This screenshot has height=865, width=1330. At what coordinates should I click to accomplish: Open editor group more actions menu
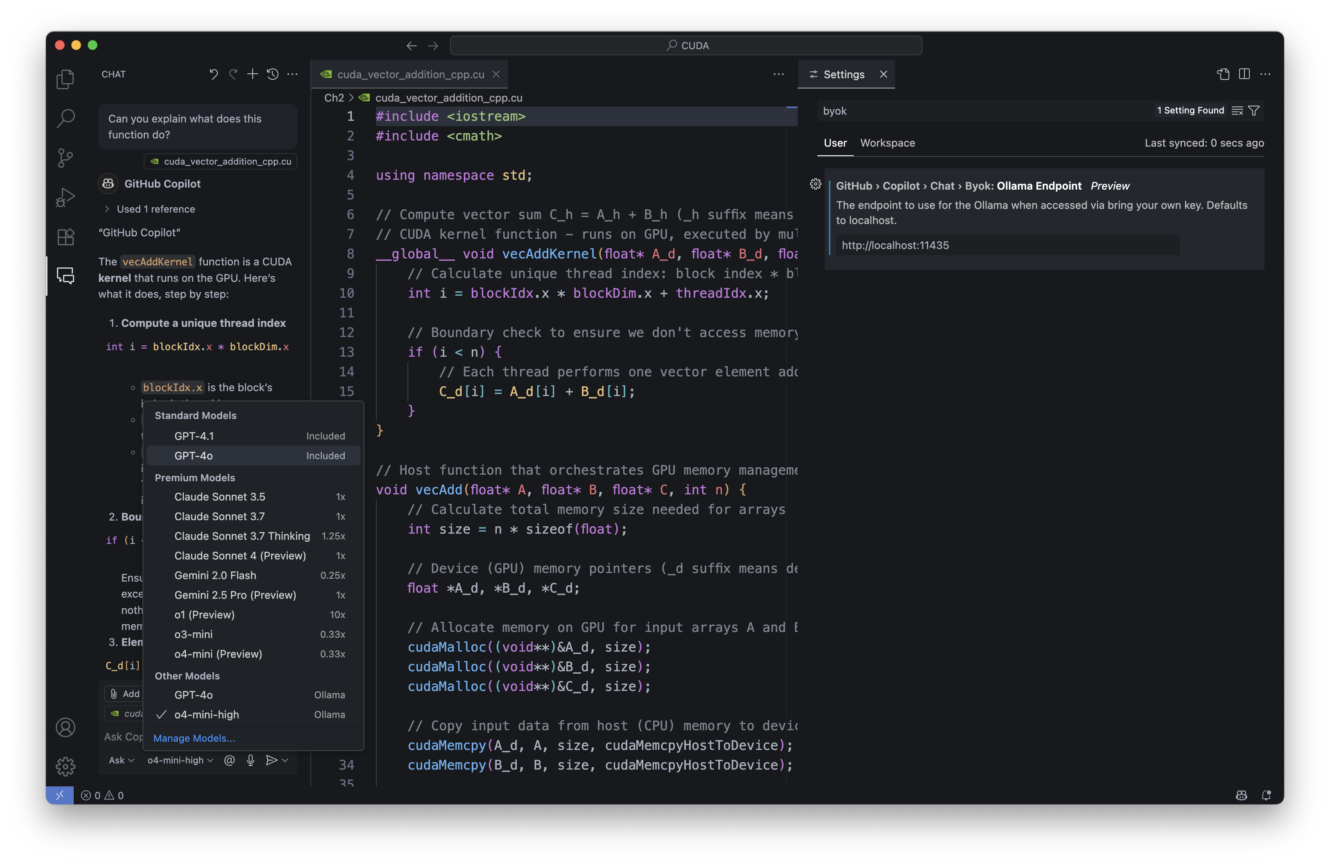tap(779, 74)
